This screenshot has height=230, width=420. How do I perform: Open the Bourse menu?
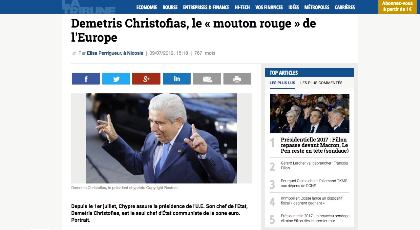170,7
